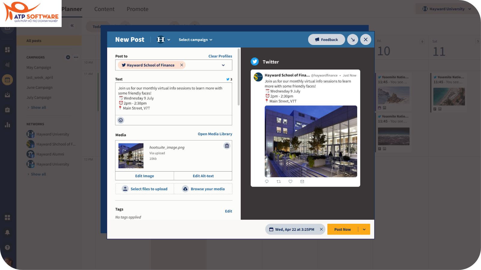Switch to the Planner tab

pyautogui.click(x=72, y=9)
